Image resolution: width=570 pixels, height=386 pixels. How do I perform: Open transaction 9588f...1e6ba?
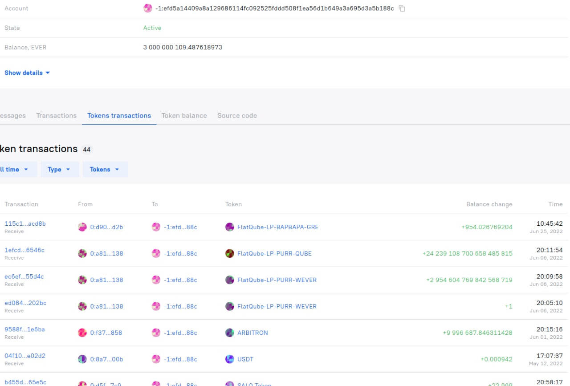(x=24, y=329)
